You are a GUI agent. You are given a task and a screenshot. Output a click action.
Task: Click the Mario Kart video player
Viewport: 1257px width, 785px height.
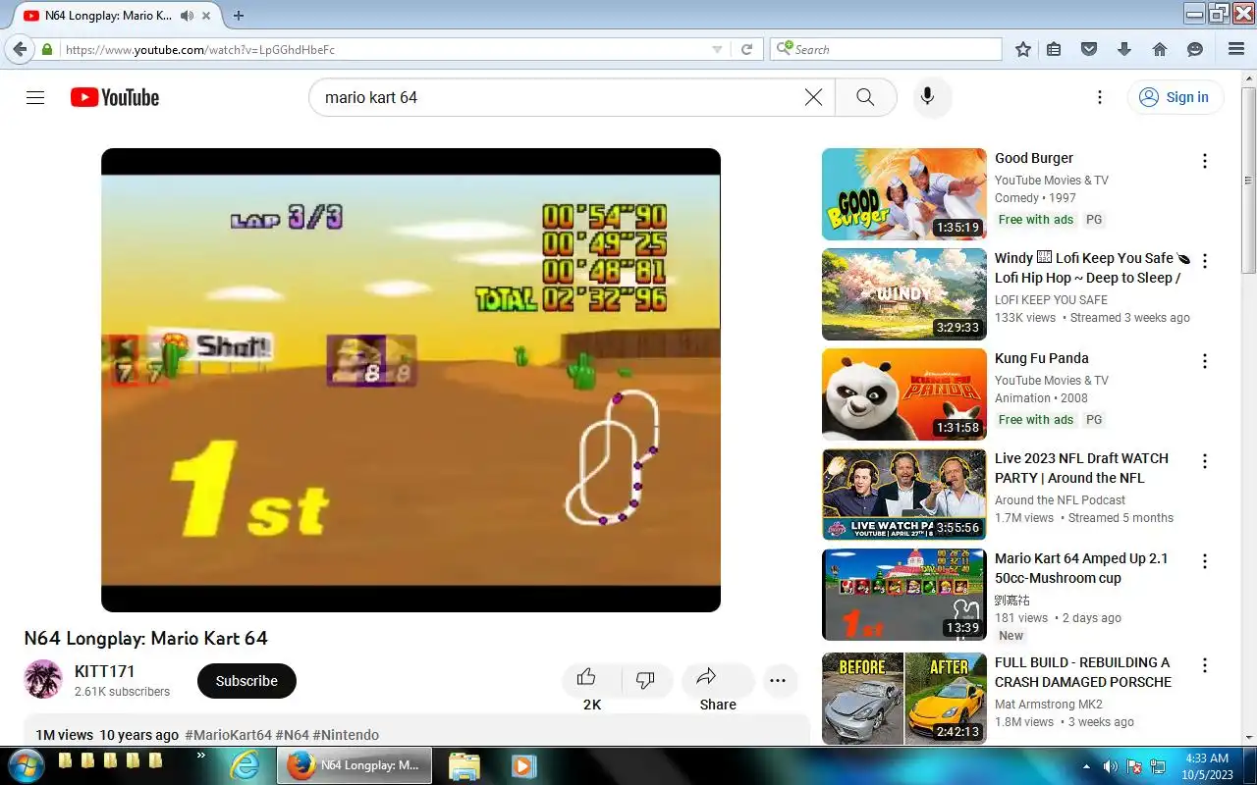[x=410, y=380]
